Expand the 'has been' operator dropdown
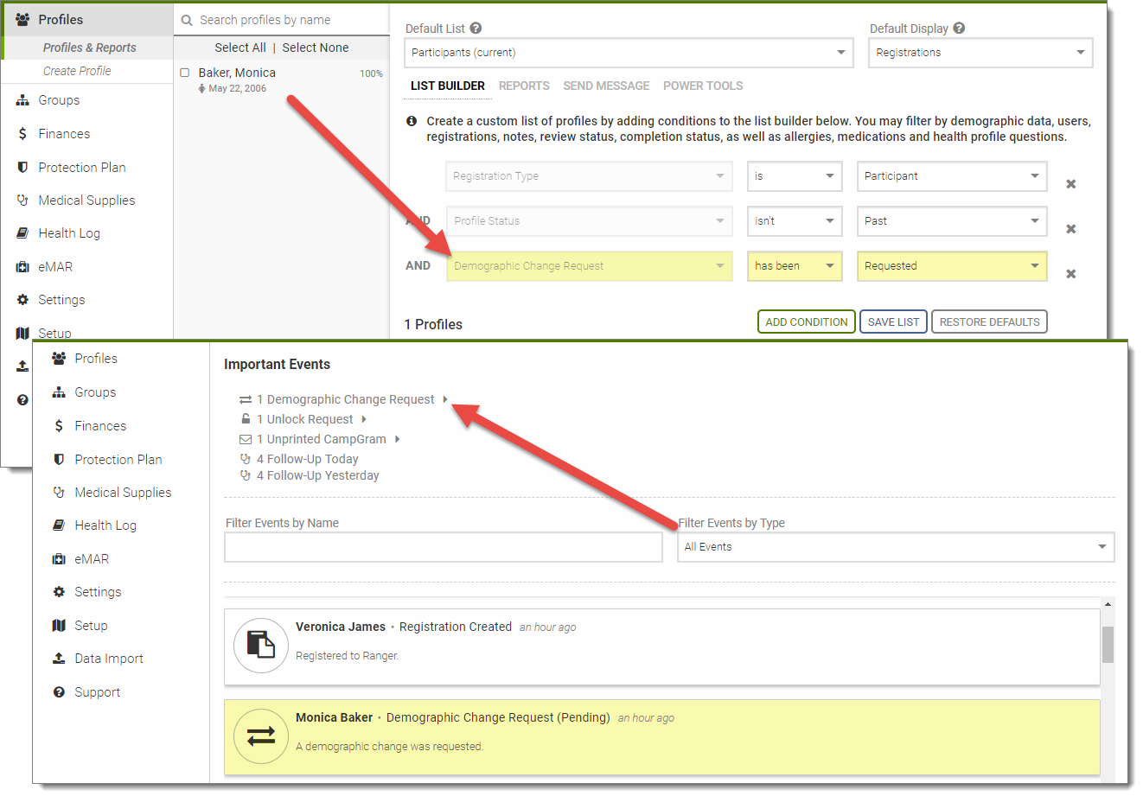Viewport: 1143px width, 796px height. pyautogui.click(x=794, y=266)
